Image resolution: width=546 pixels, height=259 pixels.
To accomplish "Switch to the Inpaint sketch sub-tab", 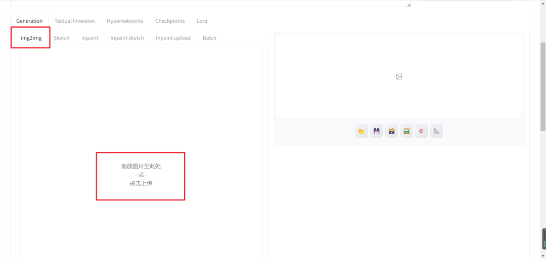I will (127, 38).
